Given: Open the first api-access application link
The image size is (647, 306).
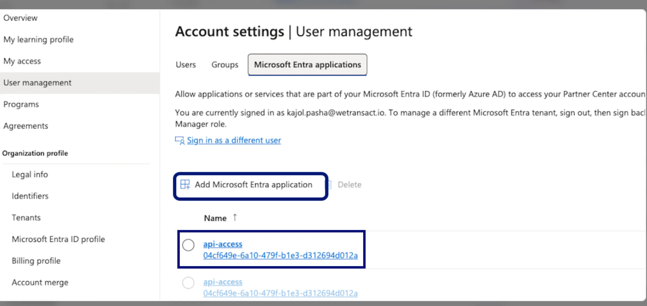Looking at the screenshot, I should (223, 244).
